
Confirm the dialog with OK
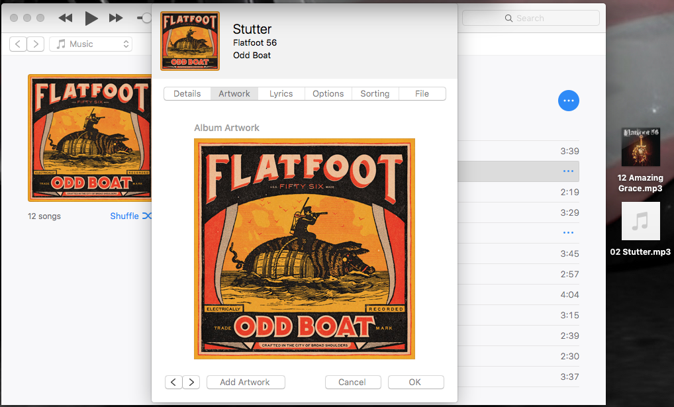click(x=415, y=382)
